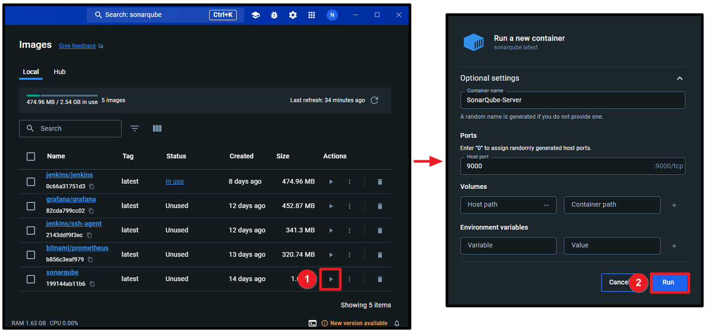Image resolution: width=707 pixels, height=332 pixels.
Task: Open the user account avatar N
Action: (x=332, y=15)
